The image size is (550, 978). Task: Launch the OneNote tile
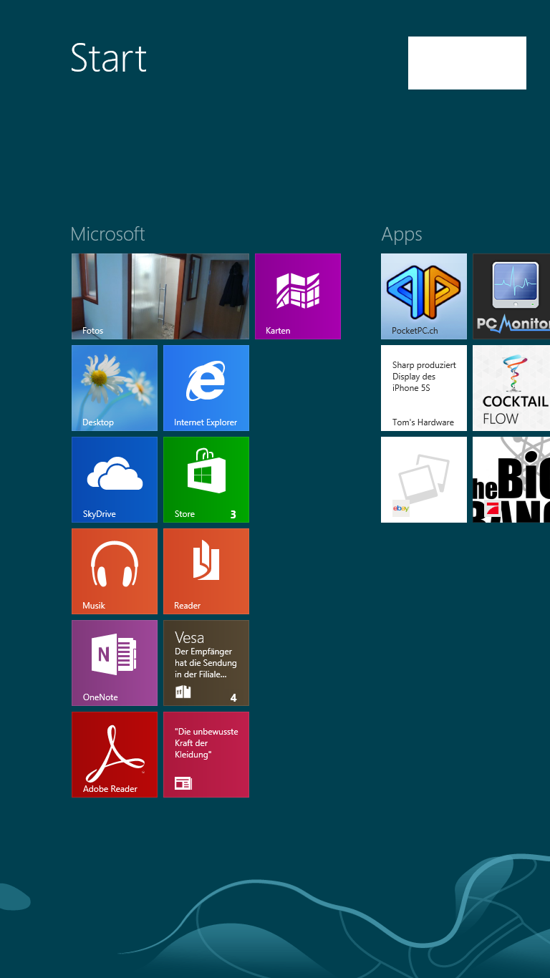[x=115, y=663]
